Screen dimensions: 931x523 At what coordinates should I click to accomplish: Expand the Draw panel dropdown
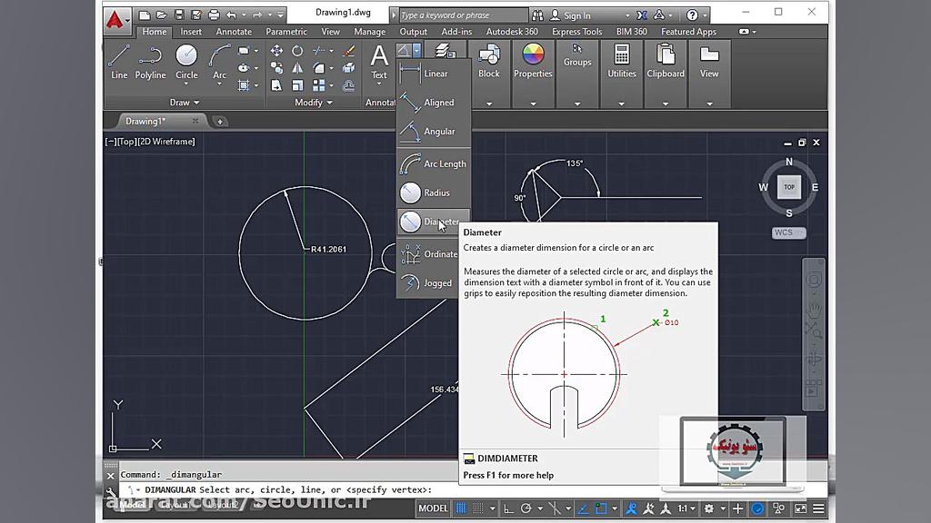pos(185,103)
